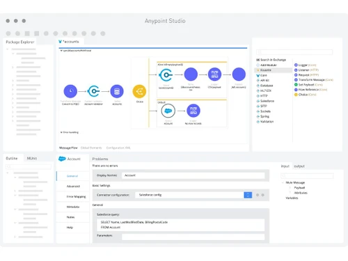Select the Metadata properties section
The image size is (348, 261).
point(72,207)
